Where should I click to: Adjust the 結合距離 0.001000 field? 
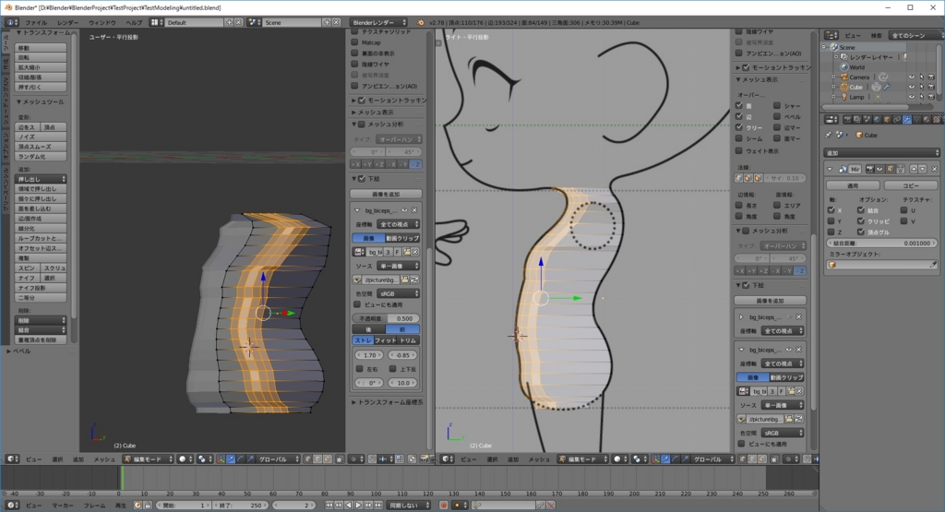[881, 244]
